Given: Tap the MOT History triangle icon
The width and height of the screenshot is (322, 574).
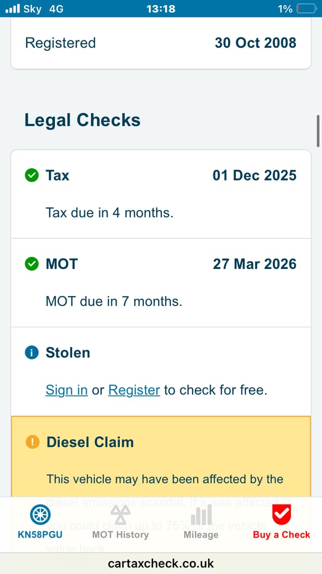Looking at the screenshot, I should click(x=120, y=515).
